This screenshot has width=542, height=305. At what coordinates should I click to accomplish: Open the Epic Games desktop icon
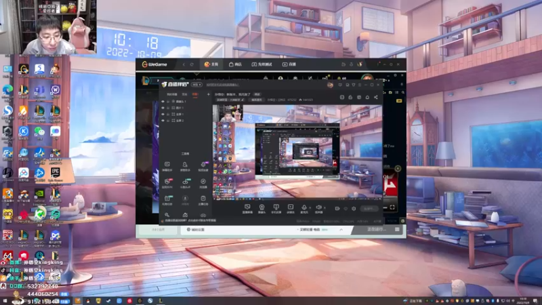[56, 174]
